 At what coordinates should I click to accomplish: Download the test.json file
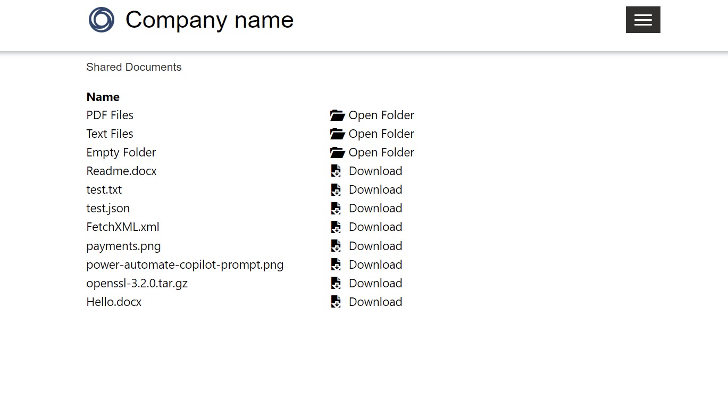pos(375,208)
